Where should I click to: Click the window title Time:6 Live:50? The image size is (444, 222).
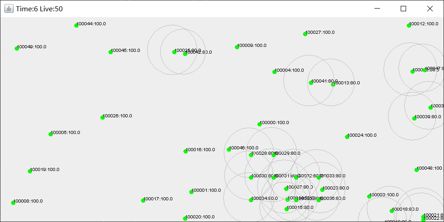[x=39, y=9]
